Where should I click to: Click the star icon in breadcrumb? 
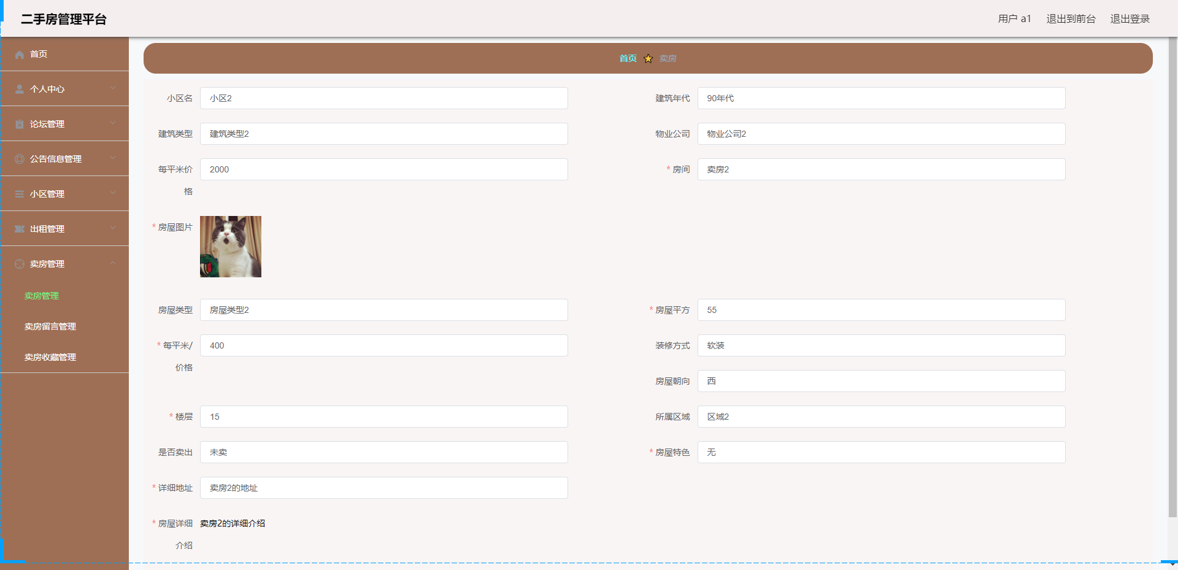pos(648,58)
